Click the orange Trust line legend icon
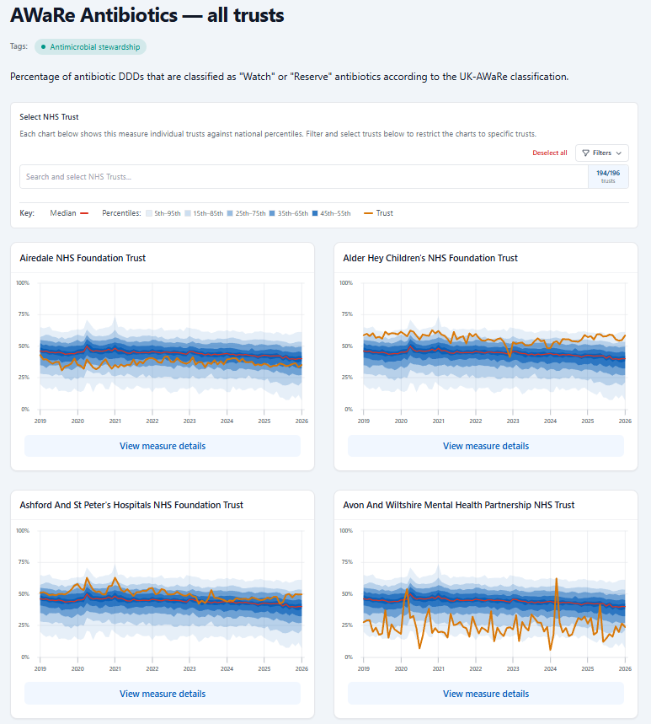 (369, 213)
